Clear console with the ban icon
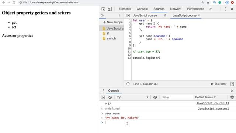This screenshot has width=236, height=133. pos(110,97)
